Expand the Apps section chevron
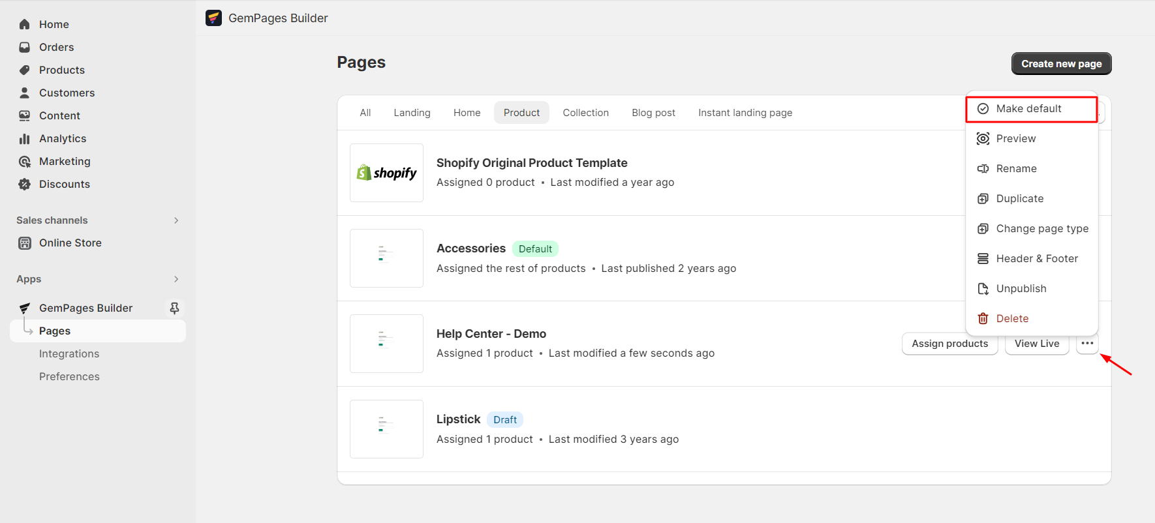Screen dimensions: 1155x523 176,279
